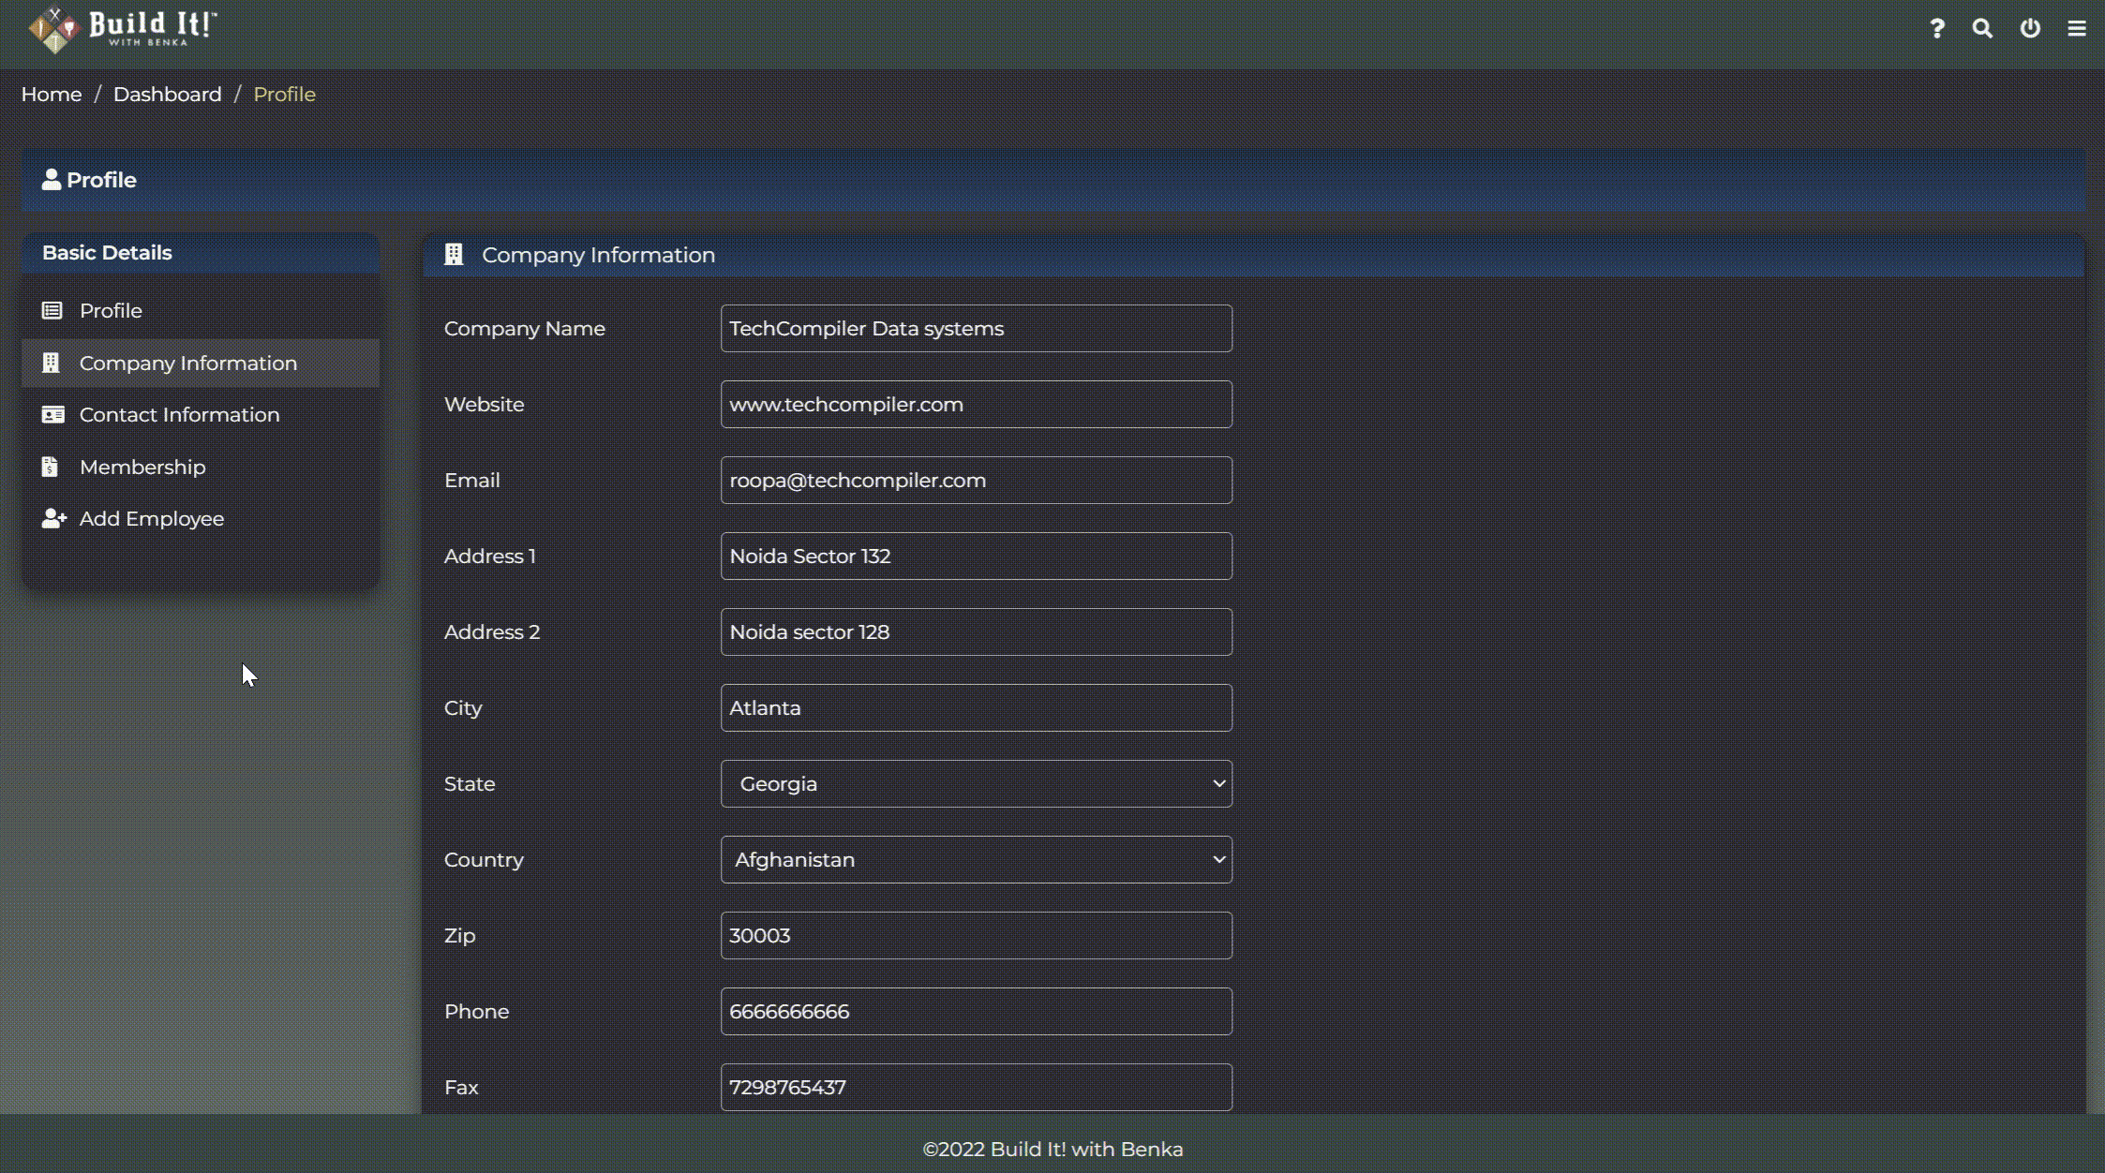2105x1173 pixels.
Task: Click the person icon in the Profile header bar
Action: click(52, 179)
